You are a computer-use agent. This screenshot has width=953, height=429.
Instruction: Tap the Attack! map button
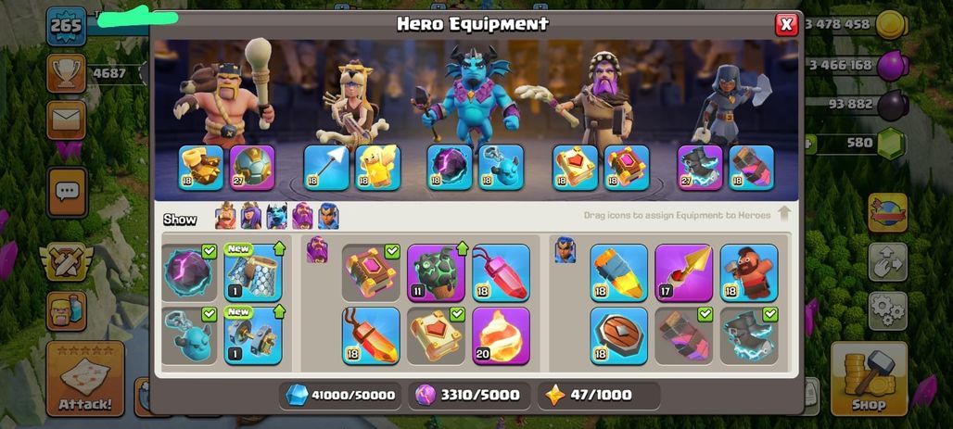(85, 379)
